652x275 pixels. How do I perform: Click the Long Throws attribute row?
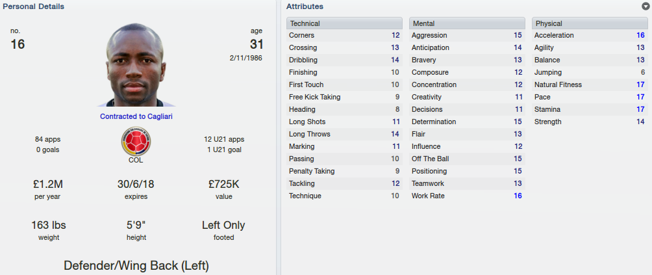(344, 134)
